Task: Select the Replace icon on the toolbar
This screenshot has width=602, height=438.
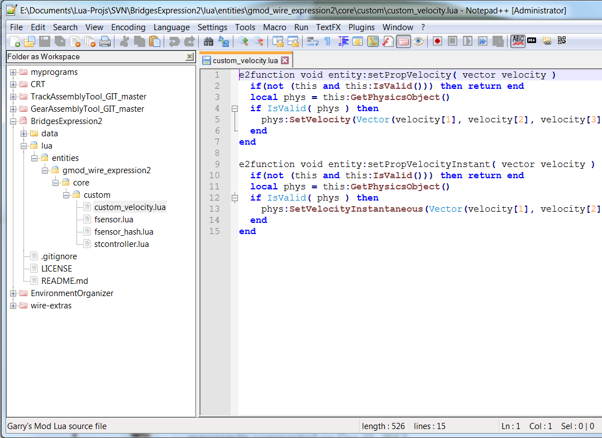Action: (x=224, y=41)
